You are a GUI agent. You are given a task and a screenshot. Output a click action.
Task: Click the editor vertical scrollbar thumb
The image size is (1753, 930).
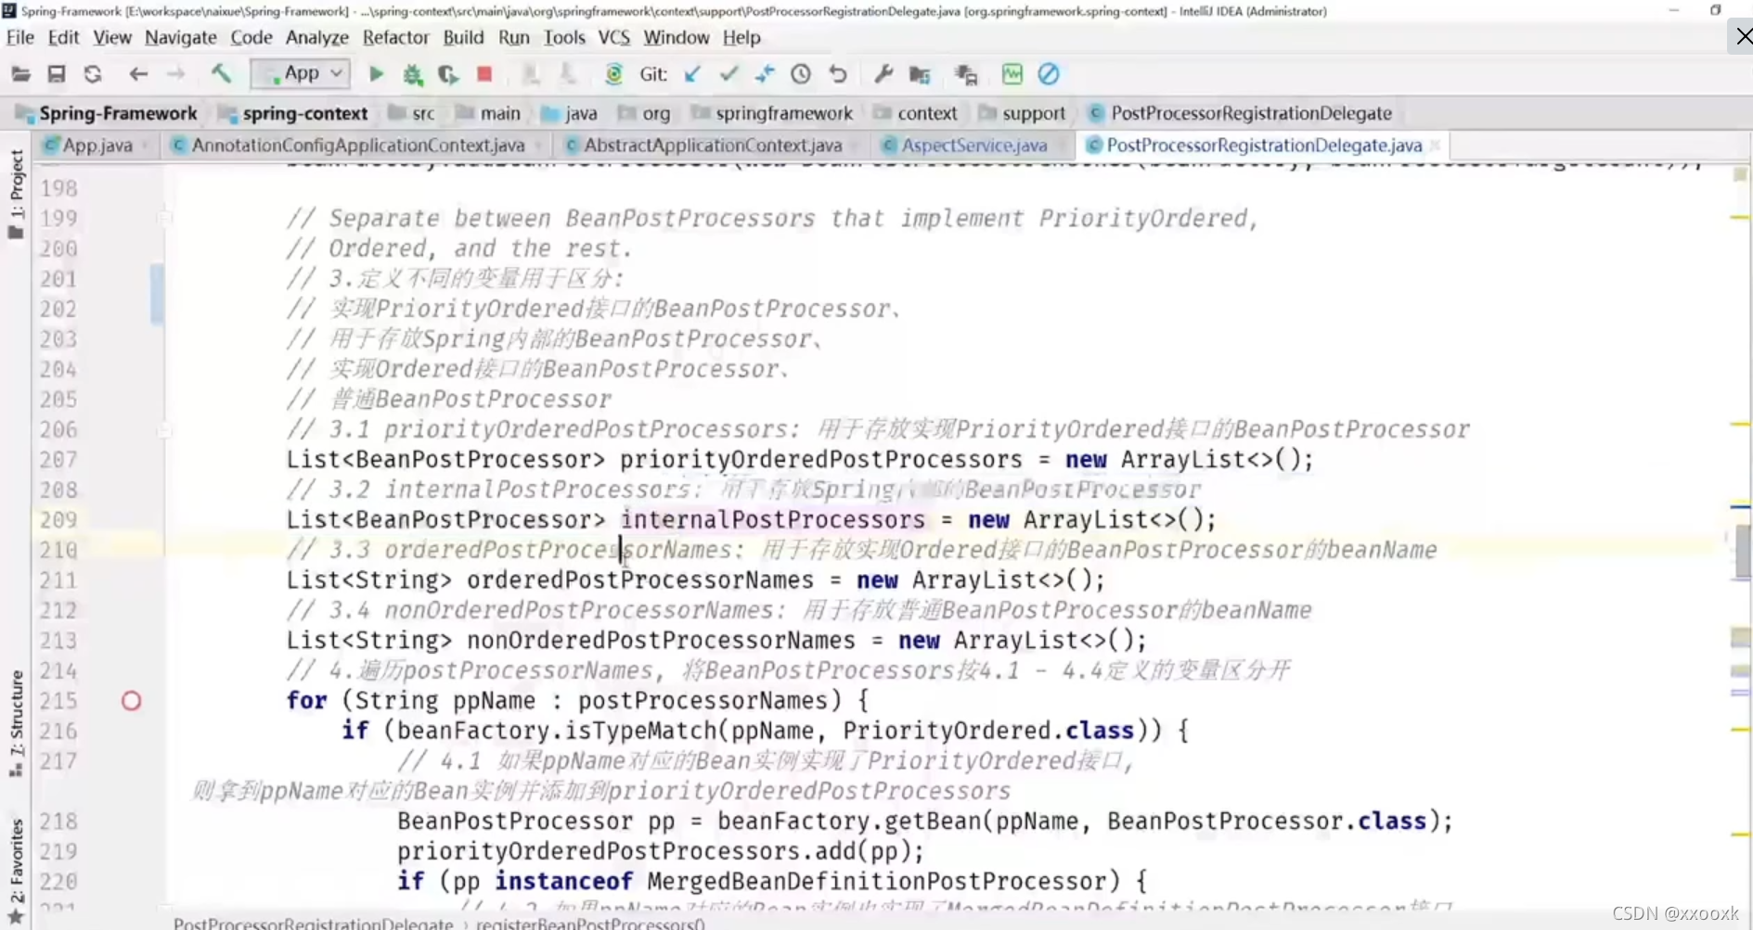1743,552
